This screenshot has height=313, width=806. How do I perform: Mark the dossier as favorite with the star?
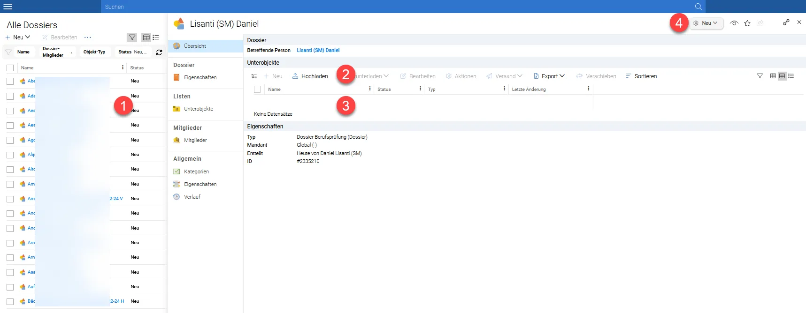747,23
